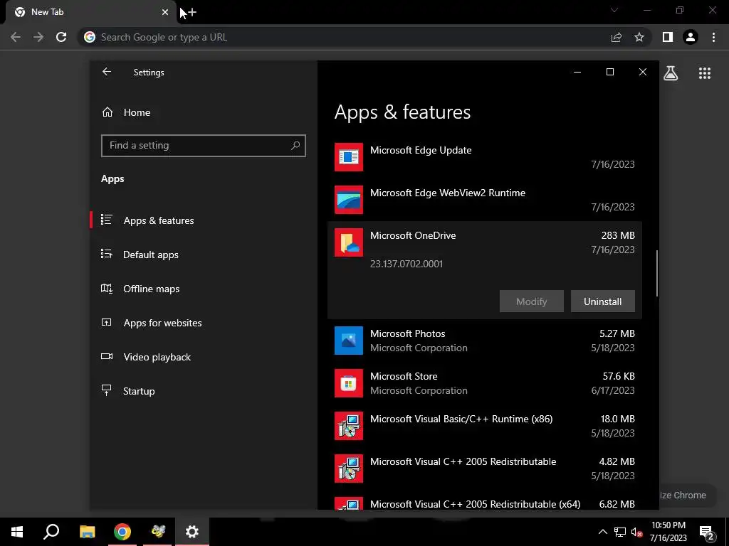
Task: Click the apps list vertical scrollbar
Action: click(657, 273)
